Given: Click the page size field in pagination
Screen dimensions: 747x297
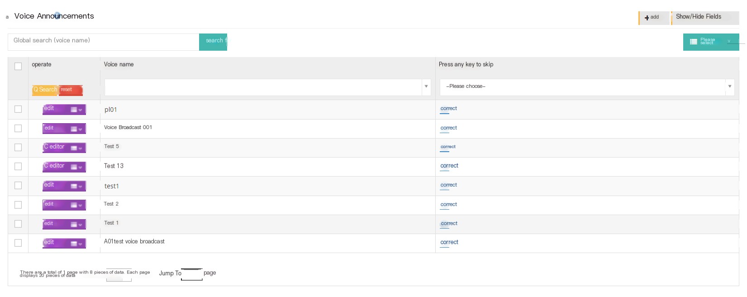Looking at the screenshot, I should 119,275.
